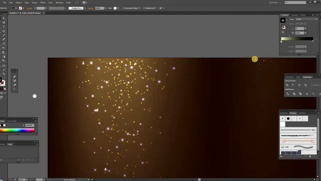The height and width of the screenshot is (181, 321).
Task: Switch to the Brushes tab
Action: (293, 113)
